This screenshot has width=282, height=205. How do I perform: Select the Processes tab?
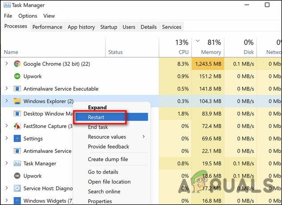16,26
